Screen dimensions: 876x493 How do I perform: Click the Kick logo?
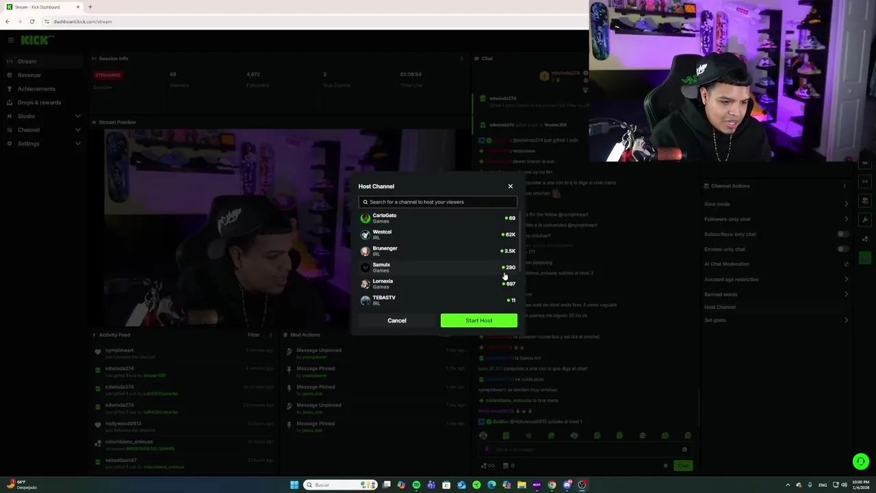coord(34,40)
